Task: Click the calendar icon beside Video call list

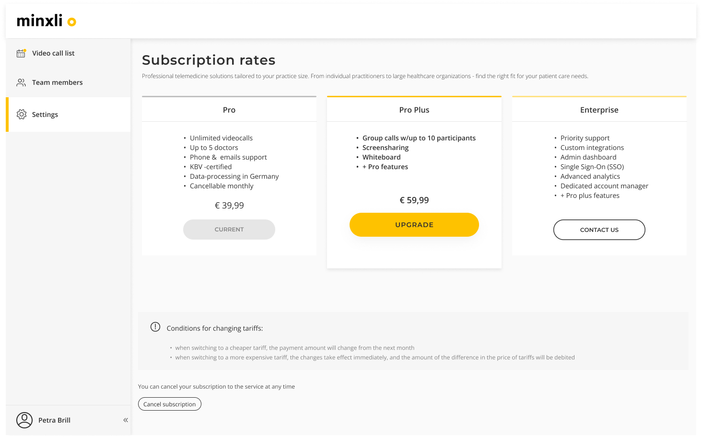Action: click(21, 53)
